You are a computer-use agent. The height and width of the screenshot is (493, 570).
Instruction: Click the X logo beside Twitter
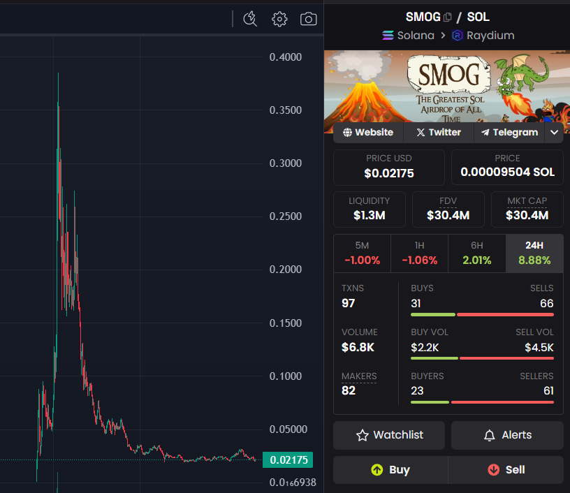pyautogui.click(x=421, y=133)
